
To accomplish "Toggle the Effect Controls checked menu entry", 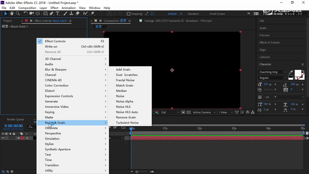I will (55, 41).
